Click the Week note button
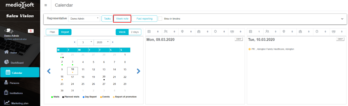 click(x=122, y=19)
